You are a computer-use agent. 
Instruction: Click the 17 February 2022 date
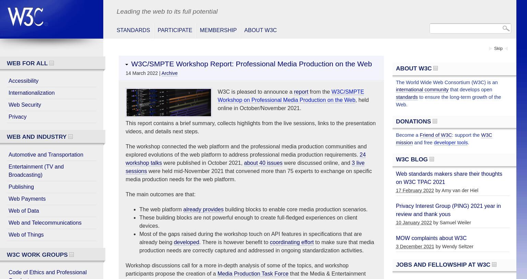click(415, 191)
